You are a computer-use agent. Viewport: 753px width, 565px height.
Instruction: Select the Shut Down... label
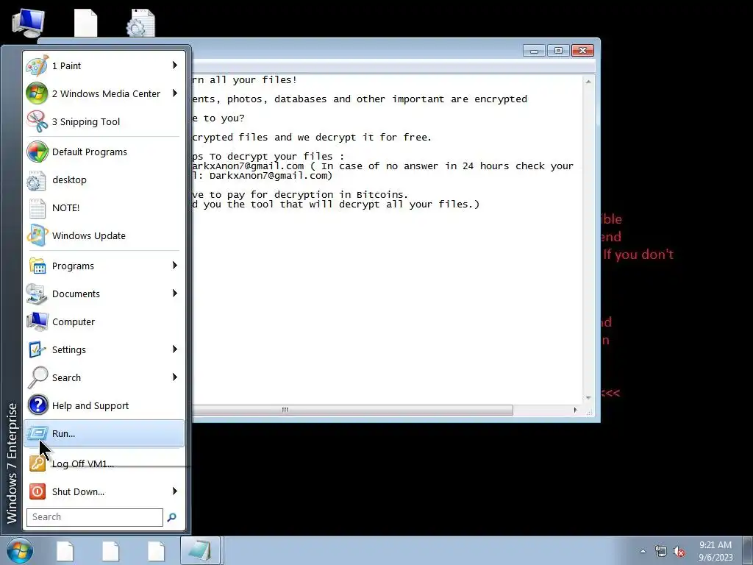[78, 491]
